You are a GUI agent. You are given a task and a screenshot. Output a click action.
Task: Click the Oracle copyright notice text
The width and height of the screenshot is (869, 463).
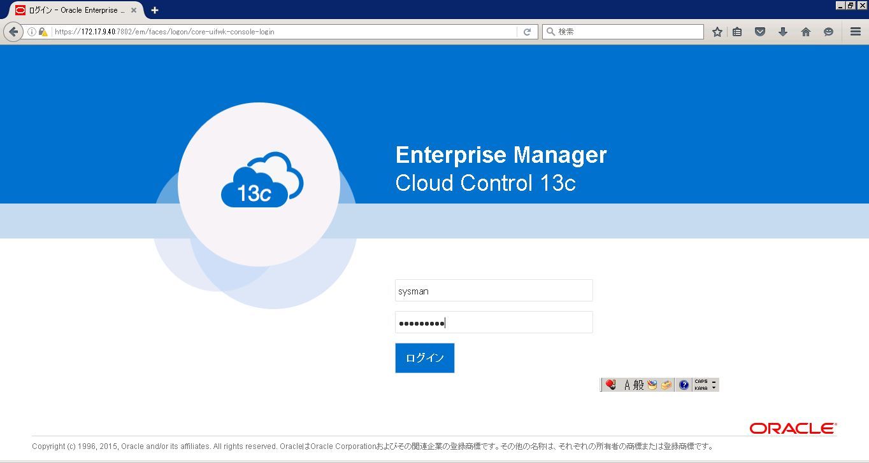(373, 446)
